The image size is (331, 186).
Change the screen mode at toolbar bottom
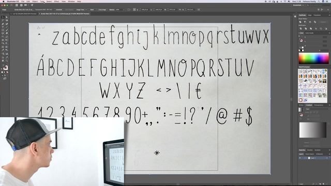[x=5, y=79]
